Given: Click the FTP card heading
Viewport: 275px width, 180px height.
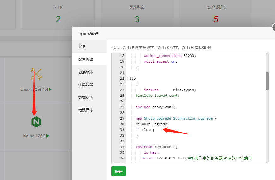Looking at the screenshot, I should (x=58, y=7).
